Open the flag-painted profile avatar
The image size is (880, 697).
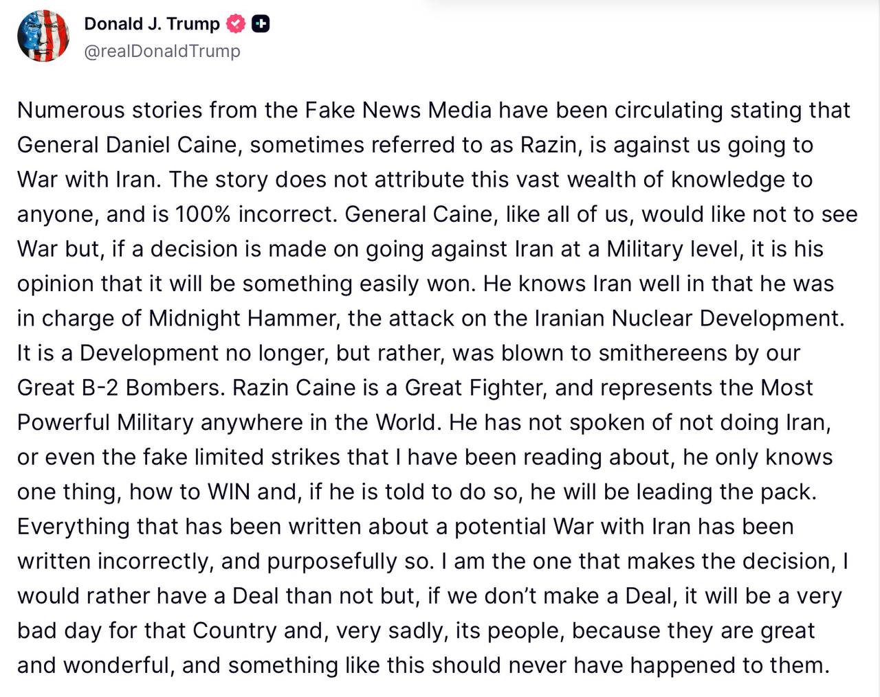coord(43,36)
